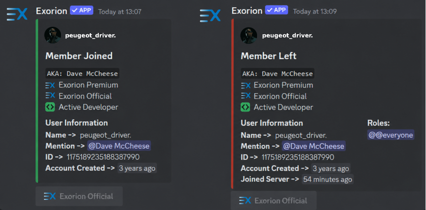Click the Name value peugeot_driver. in Member Left

301,135
